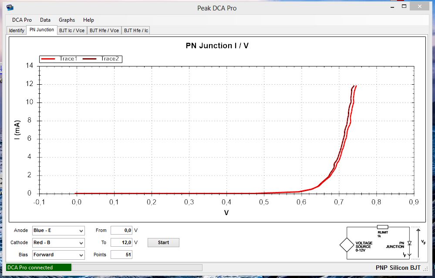Click the 12 tick label on the current axis
The height and width of the screenshot is (278, 435).
[x=30, y=84]
